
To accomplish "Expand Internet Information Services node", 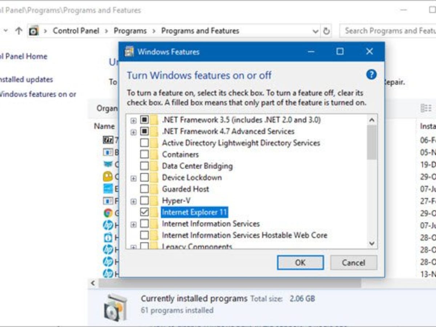I will pyautogui.click(x=133, y=224).
